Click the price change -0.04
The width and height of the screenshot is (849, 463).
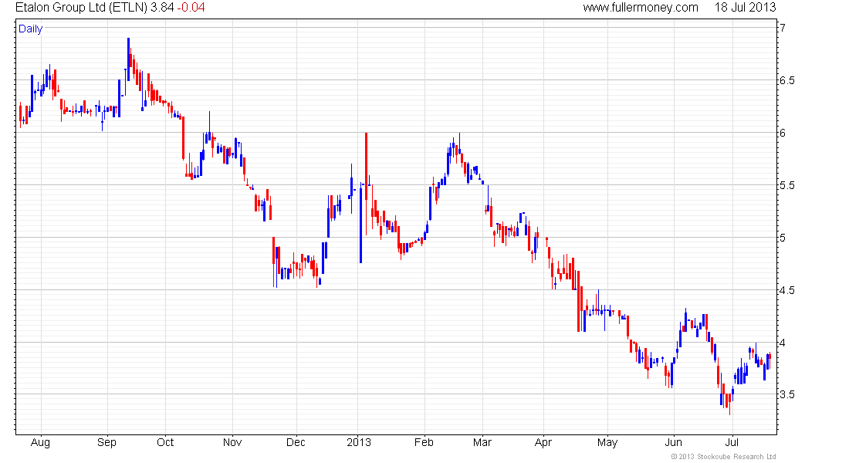coord(191,8)
